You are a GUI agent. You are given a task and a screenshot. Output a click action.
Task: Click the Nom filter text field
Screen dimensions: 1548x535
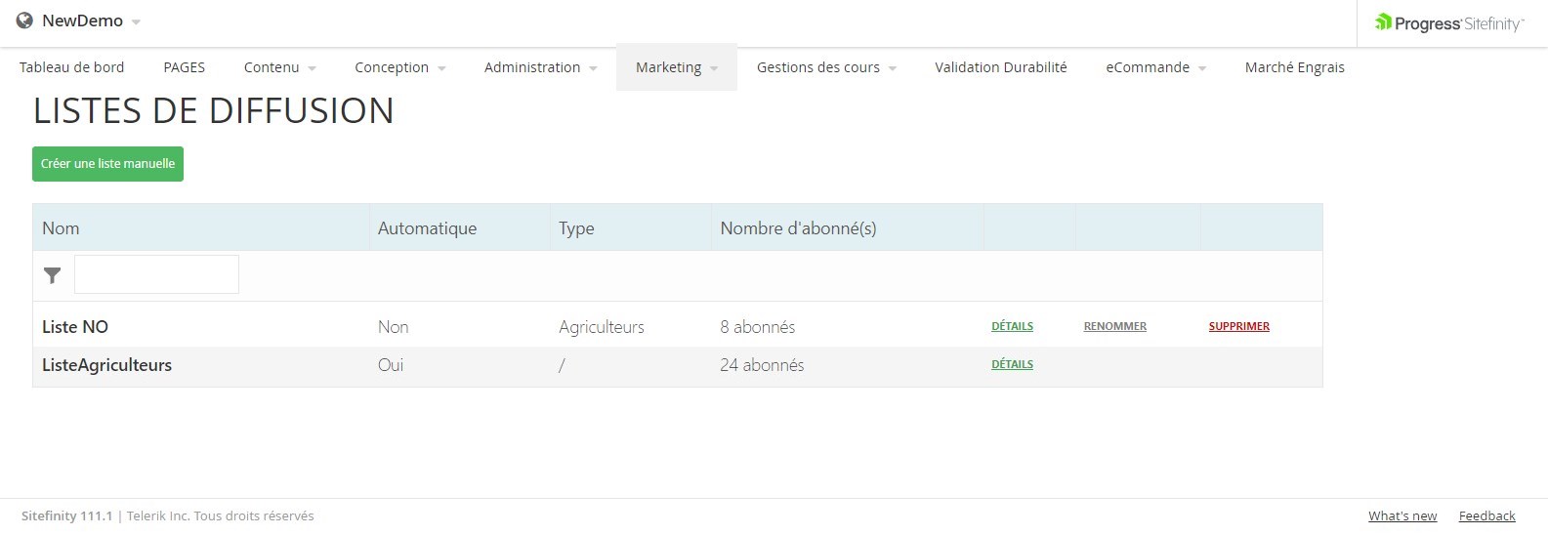tap(156, 274)
